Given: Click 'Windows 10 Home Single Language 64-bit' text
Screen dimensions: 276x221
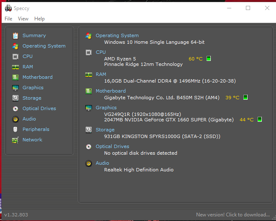Looking at the screenshot, I should 154,42.
